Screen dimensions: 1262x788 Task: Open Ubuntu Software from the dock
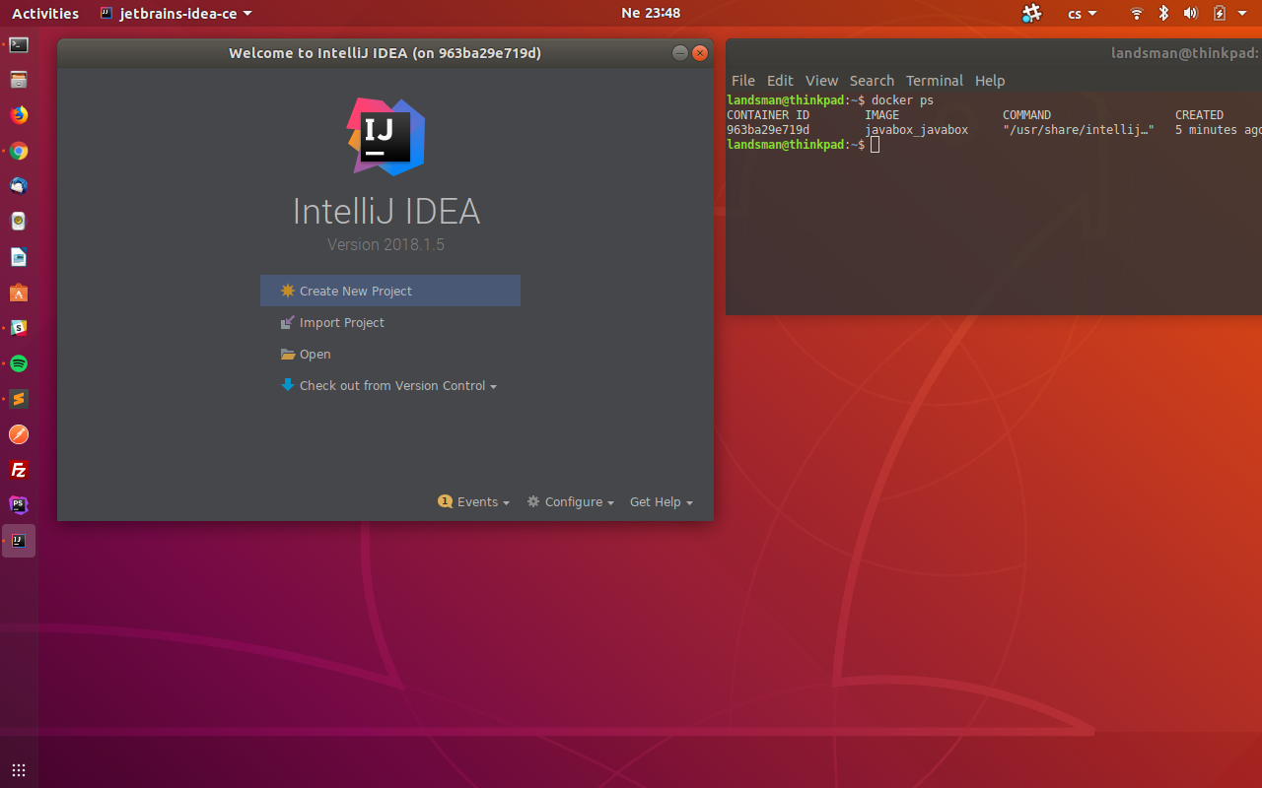19,293
